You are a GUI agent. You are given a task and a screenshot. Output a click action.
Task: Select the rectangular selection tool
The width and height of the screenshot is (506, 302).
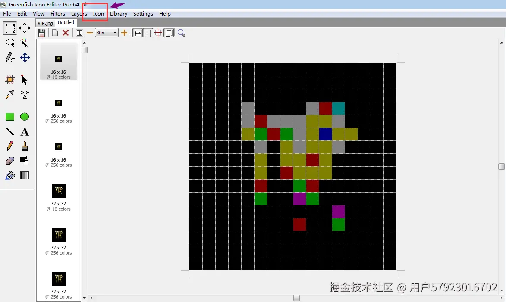tap(10, 28)
